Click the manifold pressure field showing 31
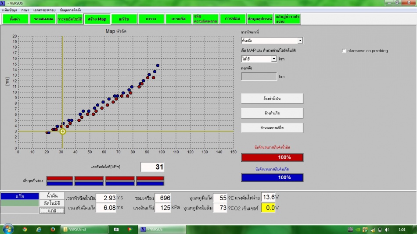This screenshot has width=417, height=234. [x=152, y=167]
